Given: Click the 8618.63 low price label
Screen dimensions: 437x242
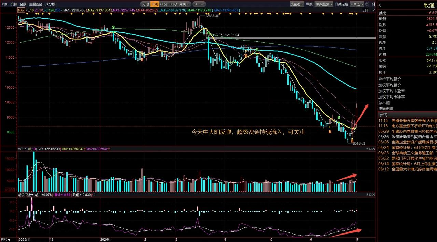Looking at the screenshot, I should (359, 143).
